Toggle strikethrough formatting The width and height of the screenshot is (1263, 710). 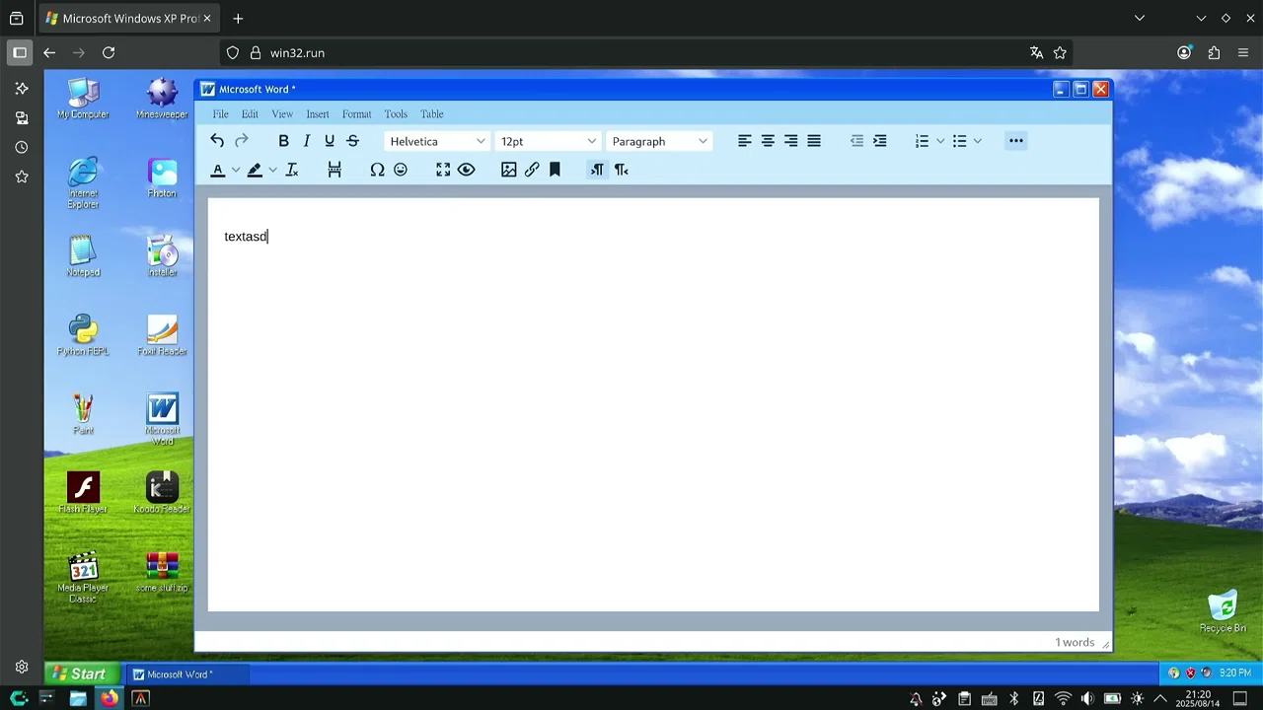[352, 141]
